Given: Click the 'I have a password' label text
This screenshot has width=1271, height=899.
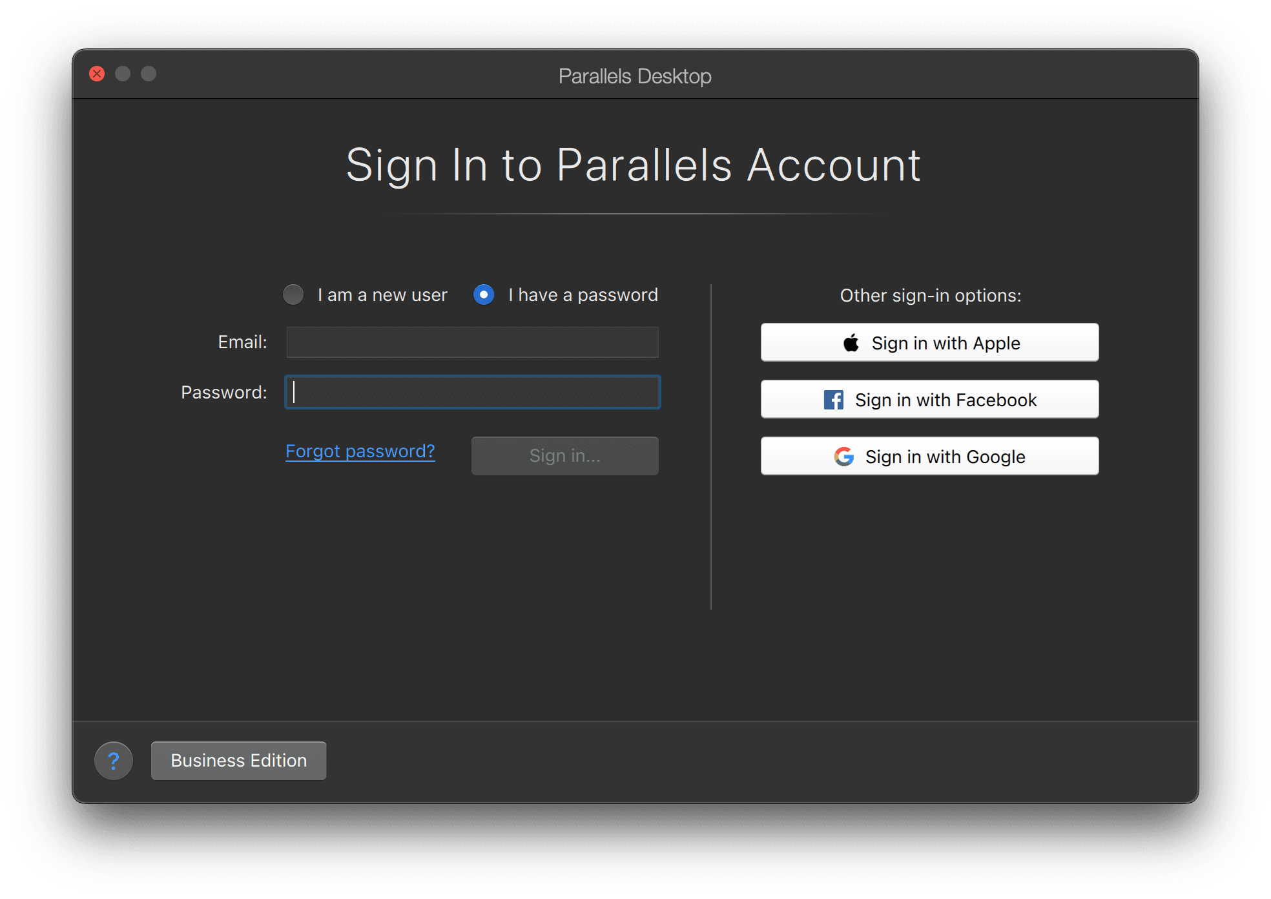Looking at the screenshot, I should coord(583,295).
